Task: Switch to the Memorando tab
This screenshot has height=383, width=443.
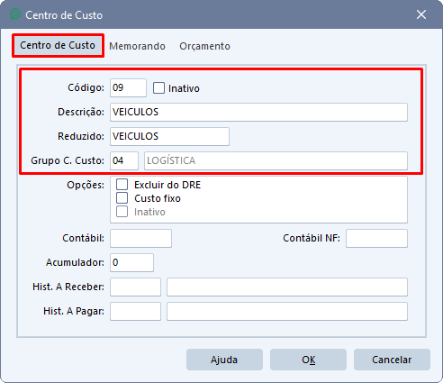Action: click(137, 46)
